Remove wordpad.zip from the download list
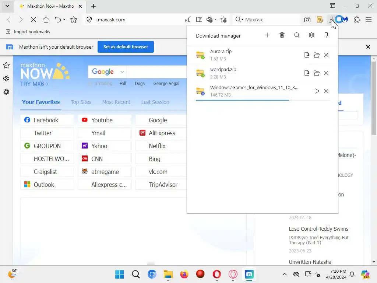377x283 pixels. (326, 73)
